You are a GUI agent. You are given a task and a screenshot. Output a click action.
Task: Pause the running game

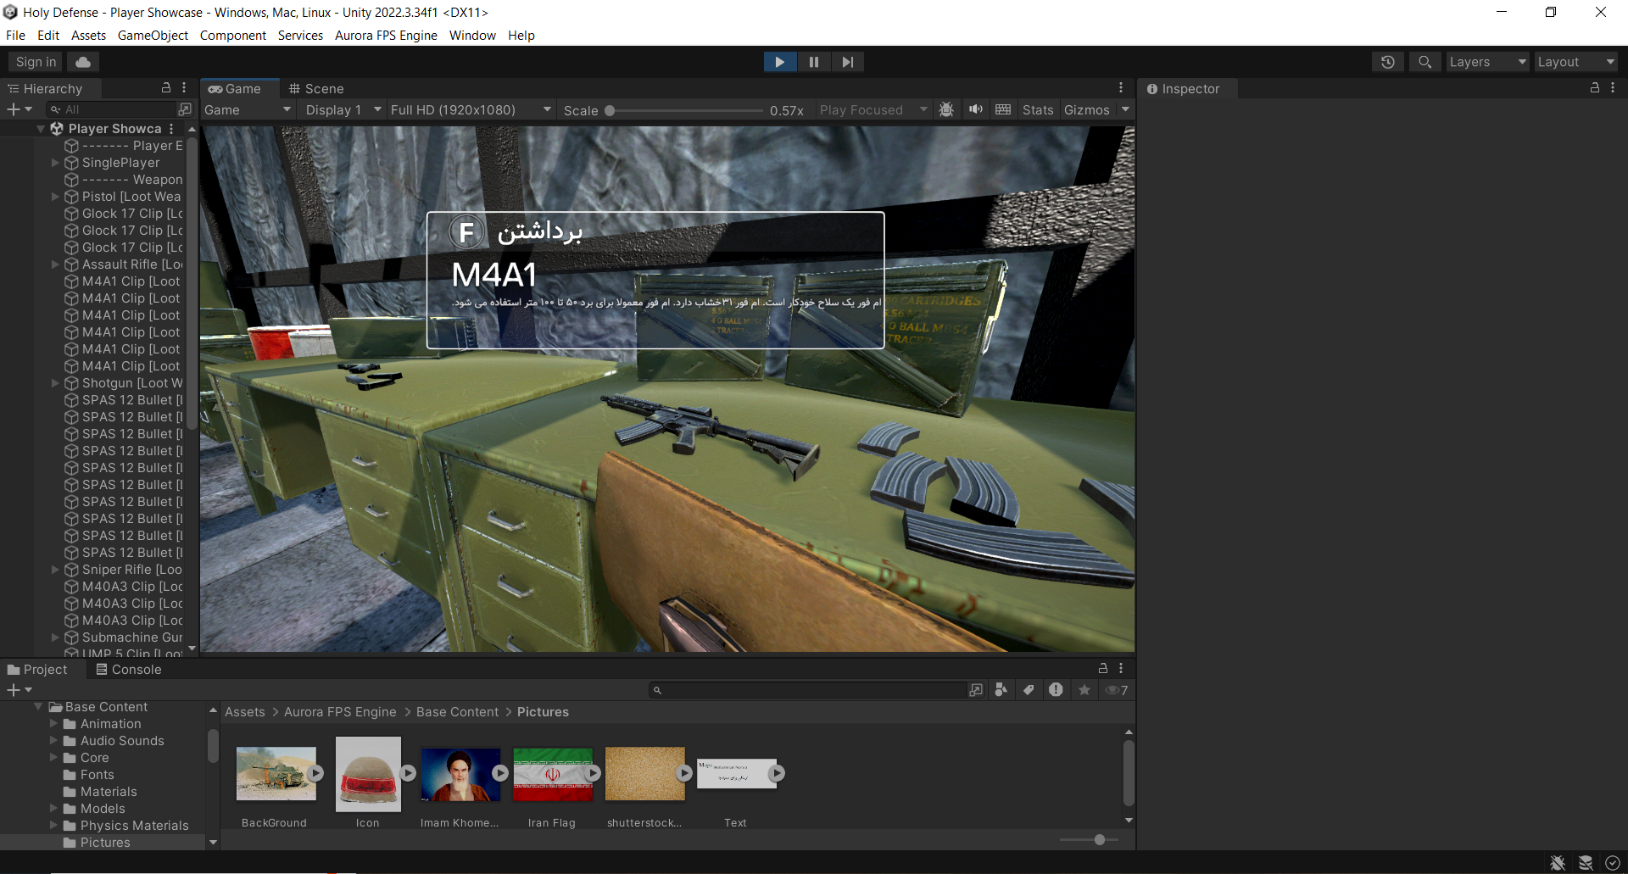pyautogui.click(x=813, y=62)
